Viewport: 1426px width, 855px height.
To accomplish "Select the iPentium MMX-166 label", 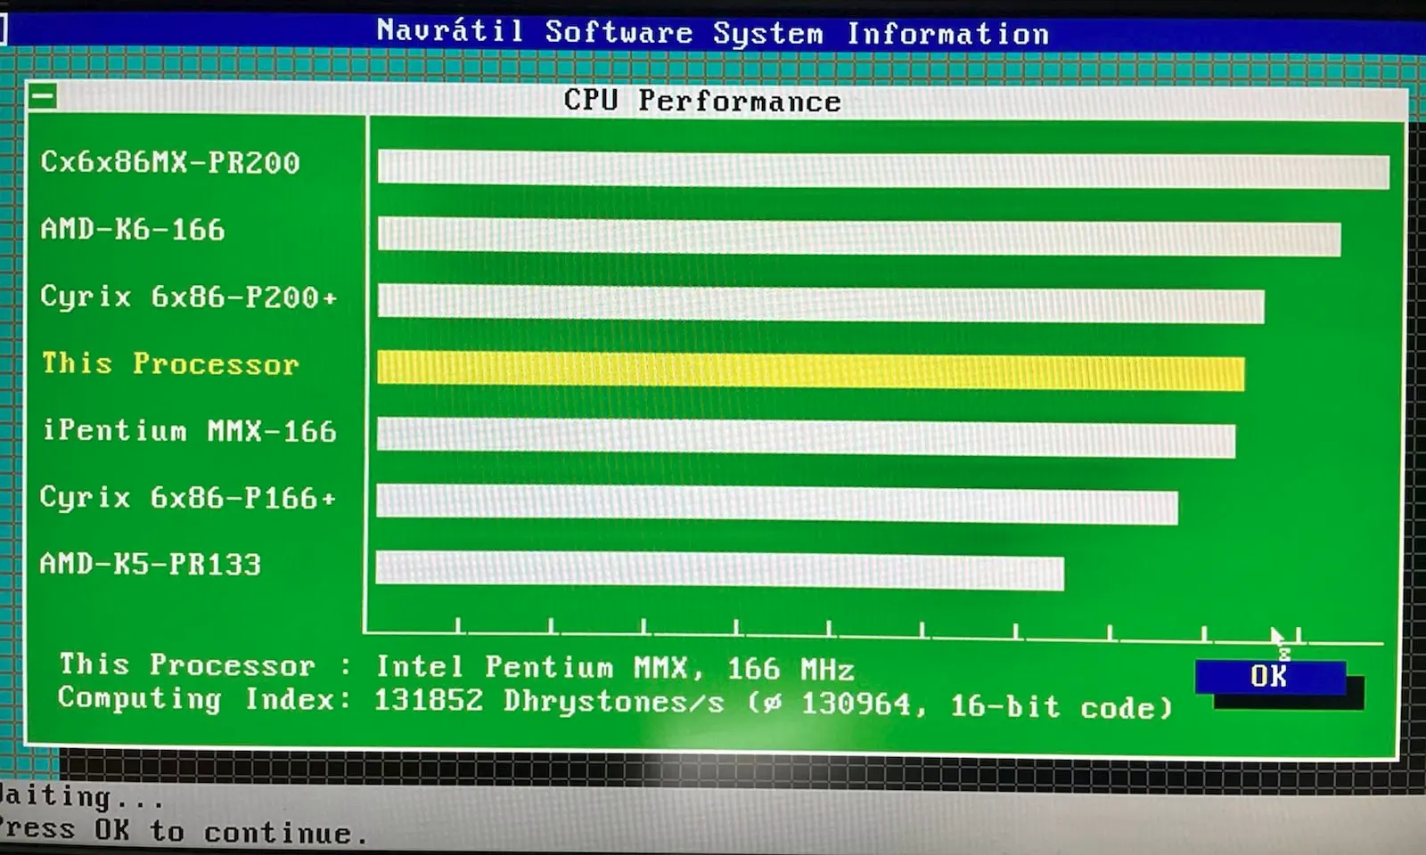I will point(189,431).
